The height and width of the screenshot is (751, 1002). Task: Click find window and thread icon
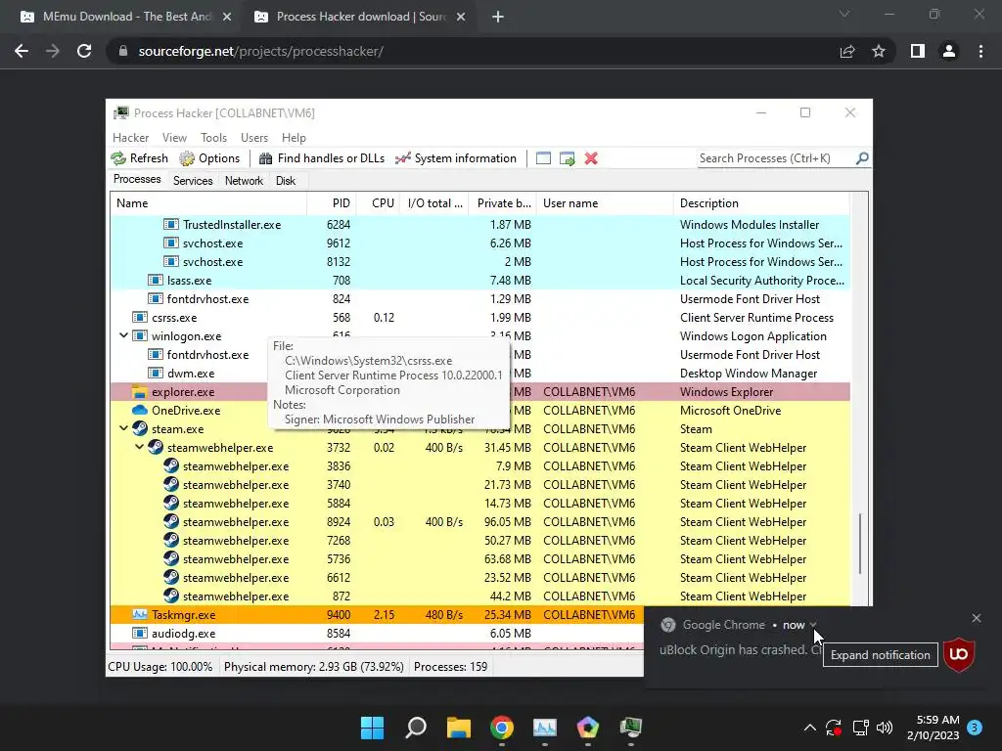[567, 158]
